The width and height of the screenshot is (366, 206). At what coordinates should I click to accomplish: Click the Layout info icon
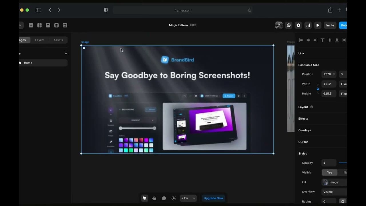click(312, 107)
